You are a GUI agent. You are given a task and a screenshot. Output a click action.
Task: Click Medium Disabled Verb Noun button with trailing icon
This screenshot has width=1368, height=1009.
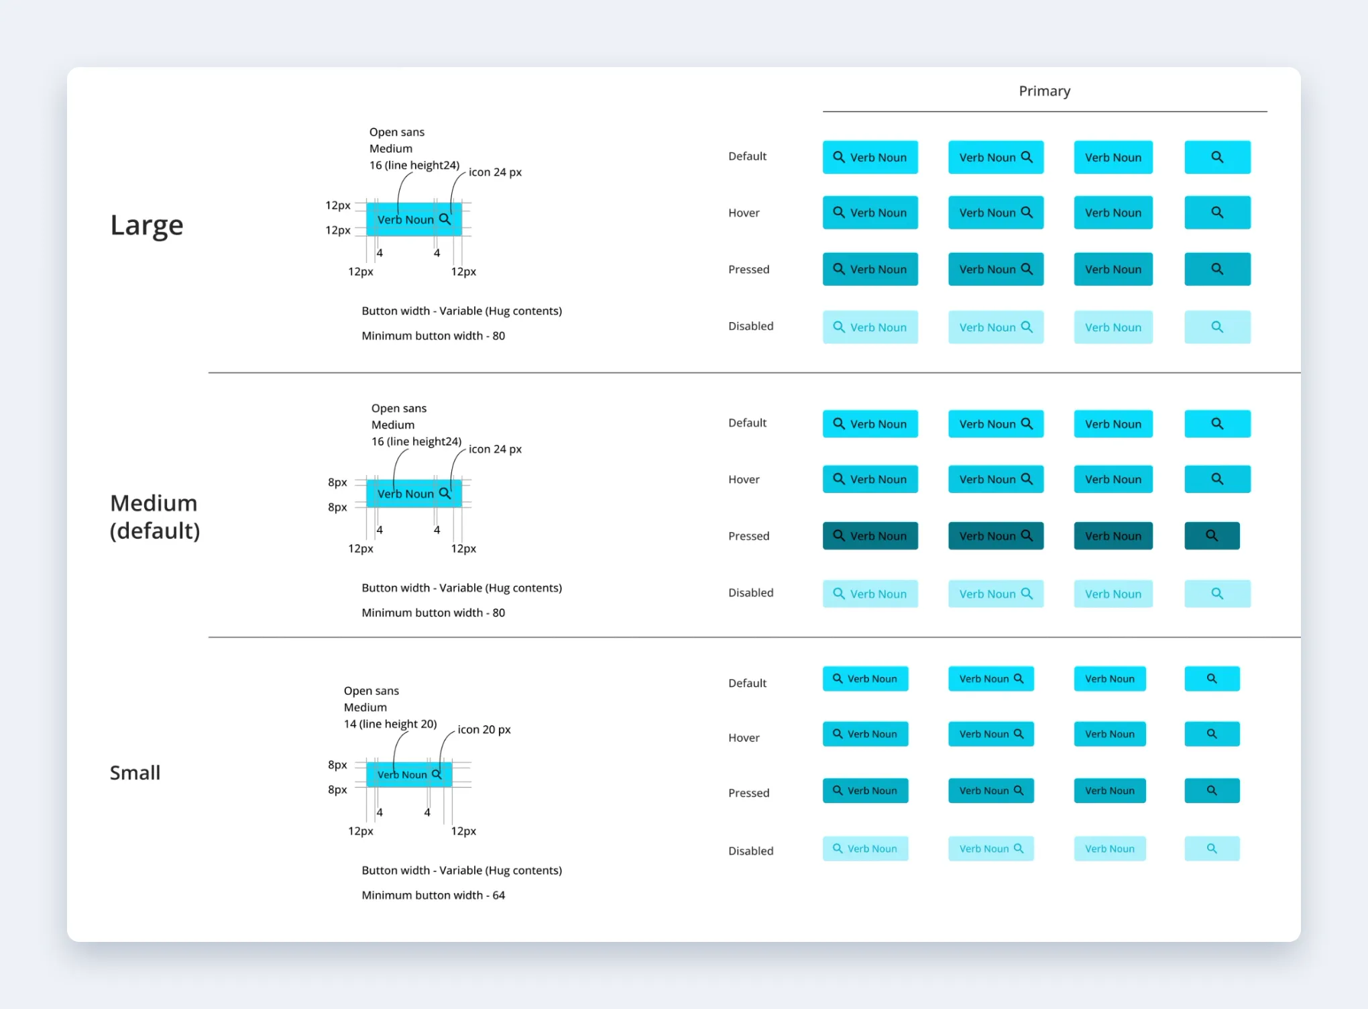pos(996,594)
